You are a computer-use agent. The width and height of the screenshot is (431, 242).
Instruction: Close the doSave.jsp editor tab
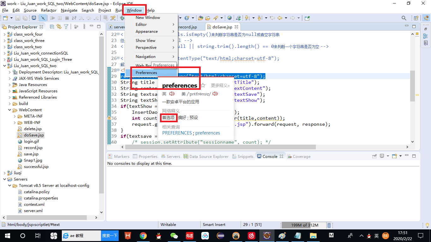pyautogui.click(x=236, y=27)
